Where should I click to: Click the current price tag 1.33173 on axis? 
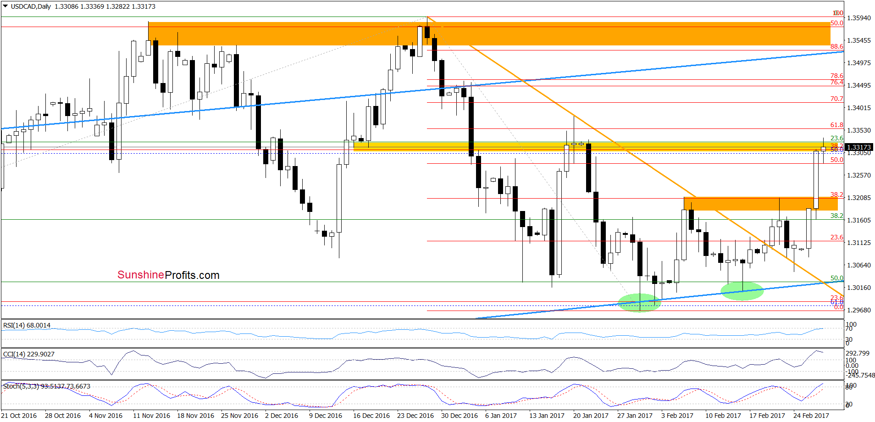(858, 147)
